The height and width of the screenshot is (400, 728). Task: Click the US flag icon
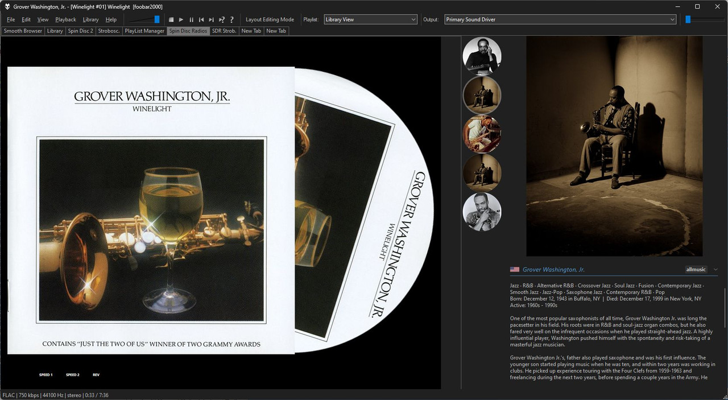point(515,270)
